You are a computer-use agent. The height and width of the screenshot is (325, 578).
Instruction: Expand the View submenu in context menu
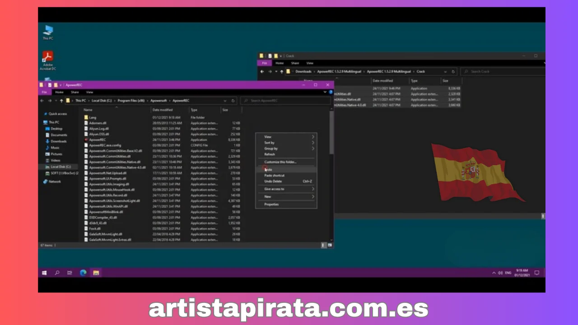(286, 137)
